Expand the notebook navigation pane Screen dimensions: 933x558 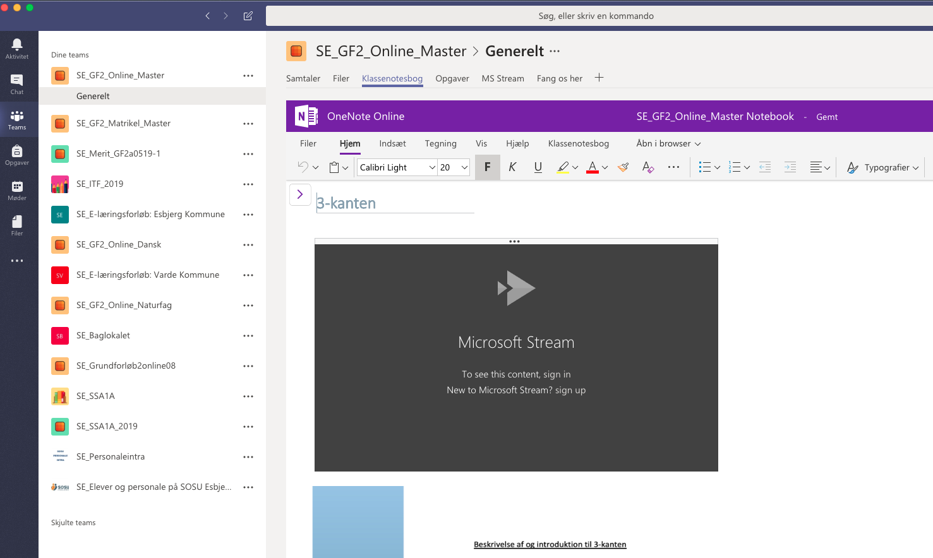(300, 194)
